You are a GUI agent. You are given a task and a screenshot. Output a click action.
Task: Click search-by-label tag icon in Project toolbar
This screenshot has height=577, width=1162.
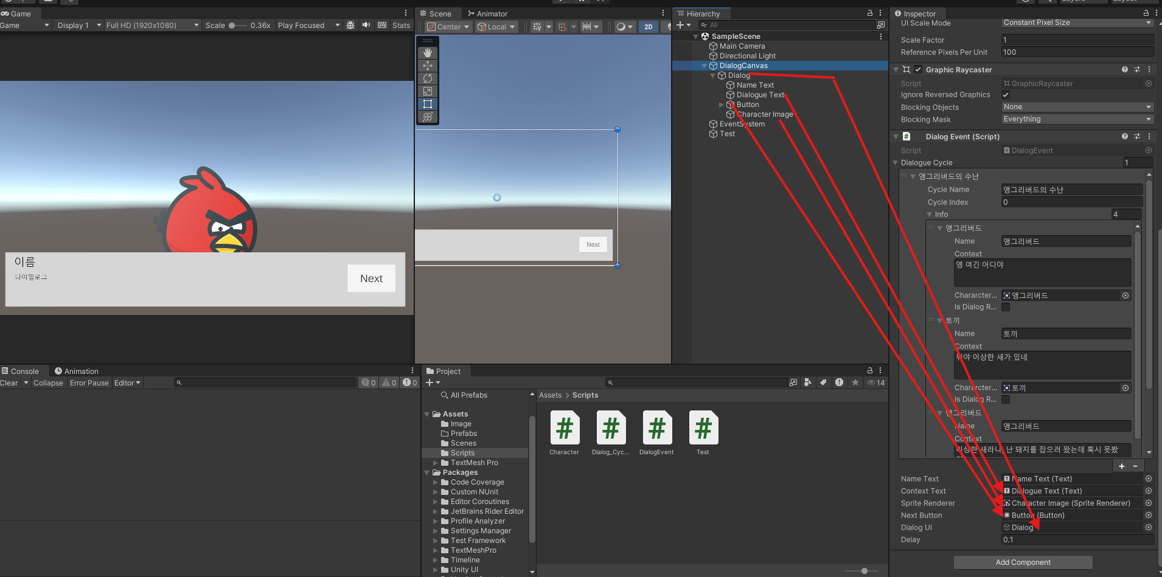coord(823,382)
